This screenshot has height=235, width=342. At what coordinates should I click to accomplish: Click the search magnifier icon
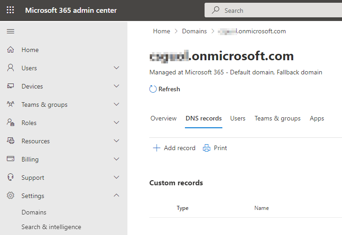click(216, 10)
